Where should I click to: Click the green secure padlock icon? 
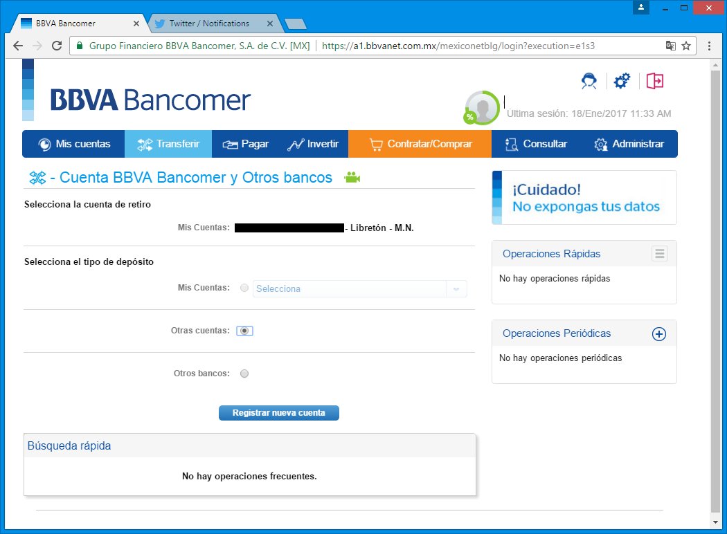(80, 46)
